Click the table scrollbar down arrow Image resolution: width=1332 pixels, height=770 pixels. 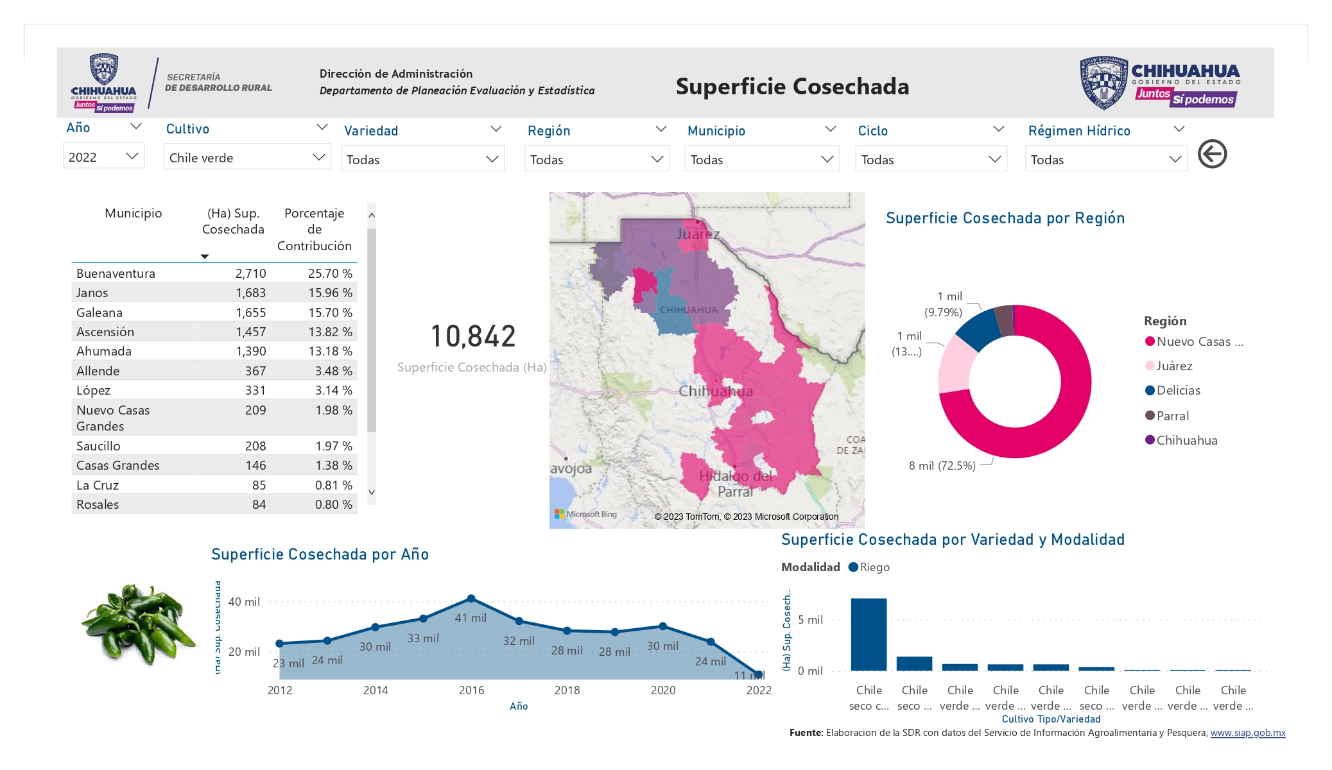(x=372, y=492)
